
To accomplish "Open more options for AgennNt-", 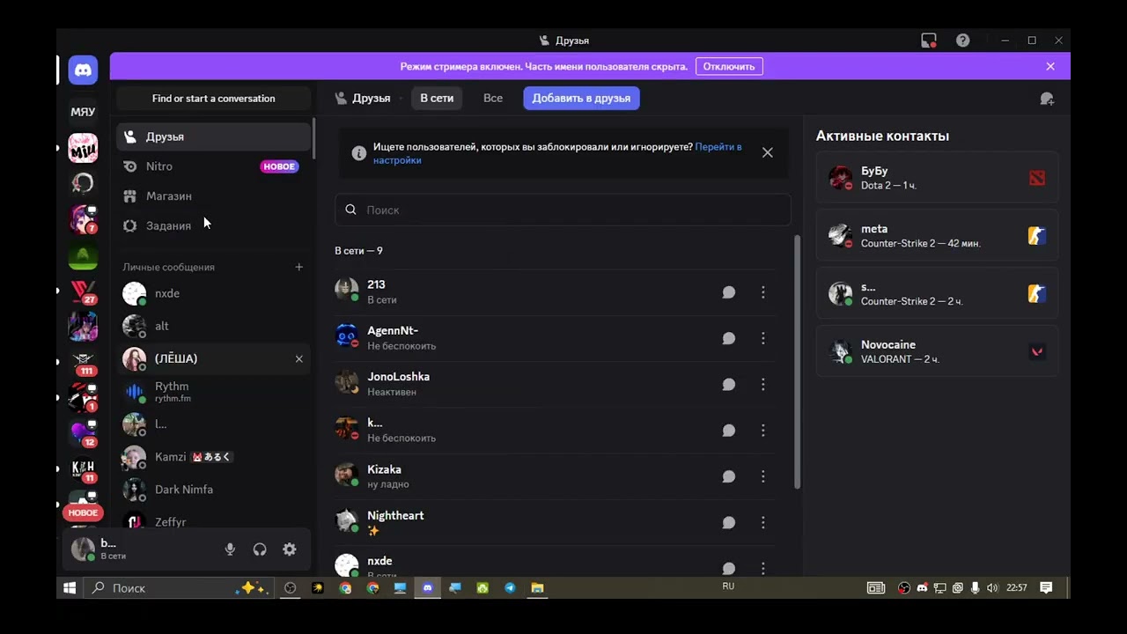I will pyautogui.click(x=763, y=338).
